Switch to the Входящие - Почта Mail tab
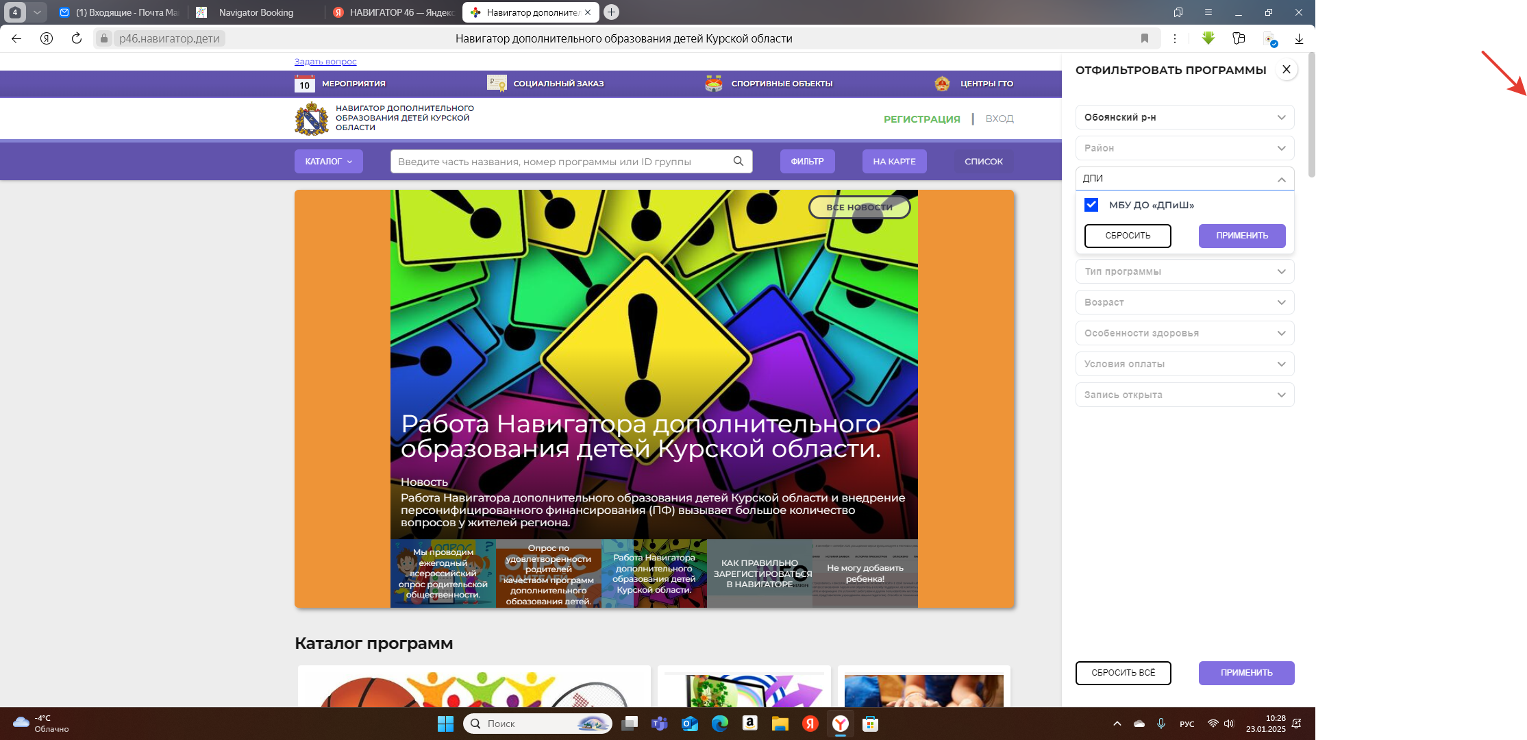This screenshot has height=740, width=1527. tap(119, 12)
